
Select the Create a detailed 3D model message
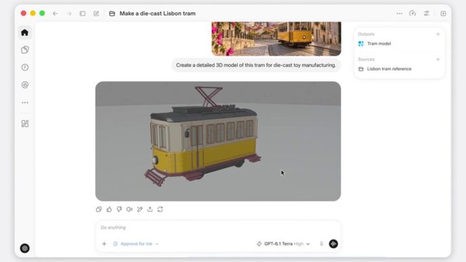pyautogui.click(x=256, y=65)
